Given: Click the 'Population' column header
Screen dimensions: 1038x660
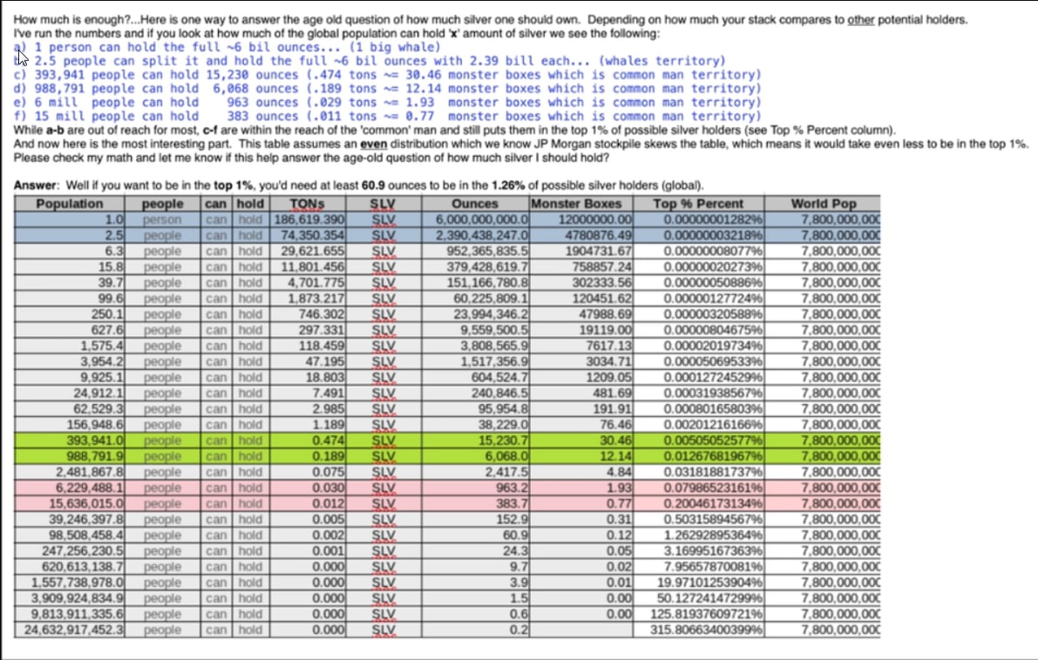Looking at the screenshot, I should [69, 204].
